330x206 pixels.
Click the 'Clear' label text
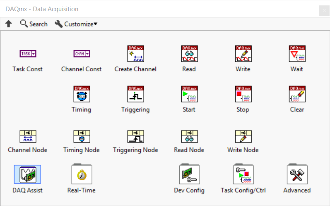tap(297, 109)
